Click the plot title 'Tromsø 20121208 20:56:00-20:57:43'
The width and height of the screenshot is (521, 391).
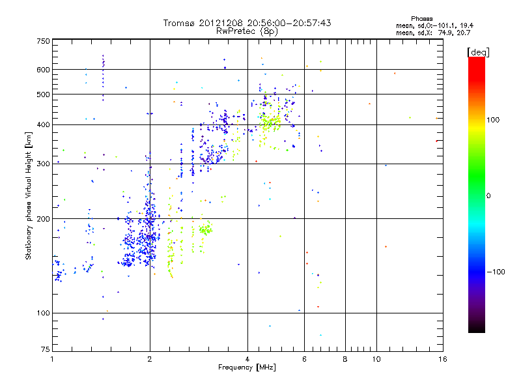tap(247, 23)
